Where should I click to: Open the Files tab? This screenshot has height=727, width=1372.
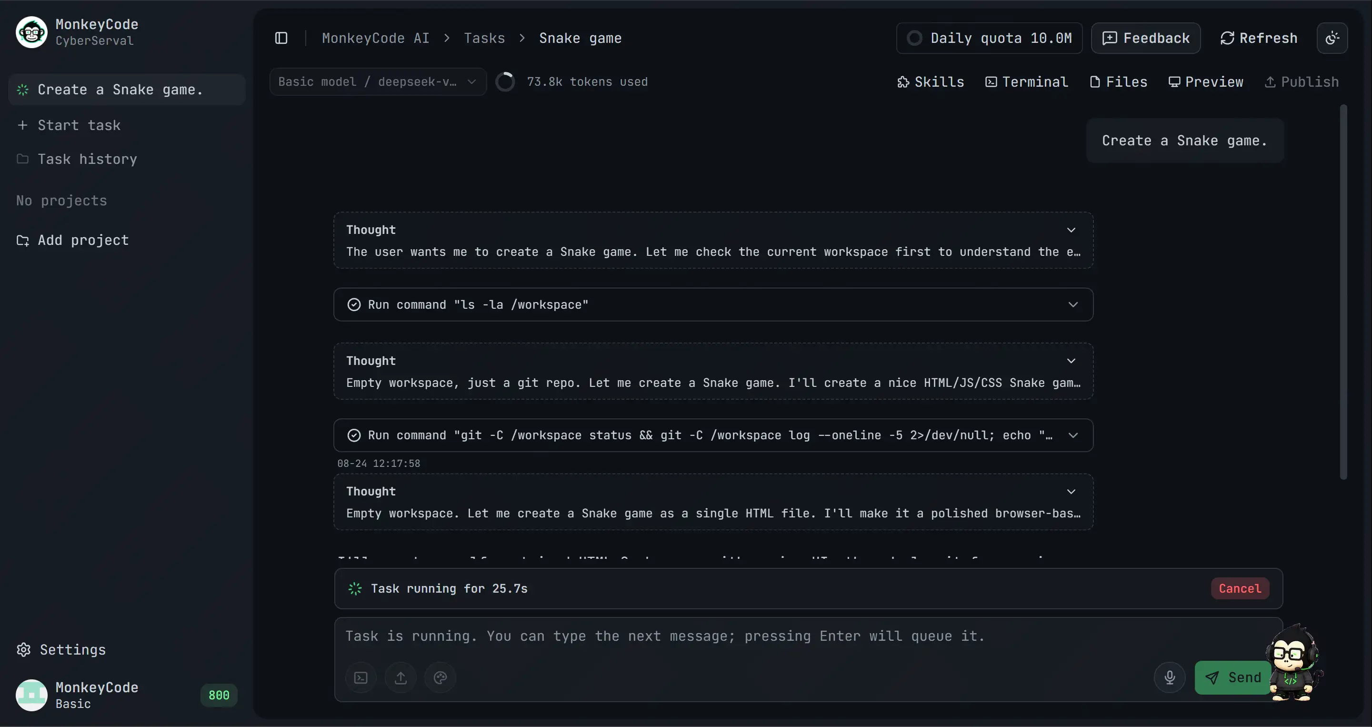coord(1119,81)
